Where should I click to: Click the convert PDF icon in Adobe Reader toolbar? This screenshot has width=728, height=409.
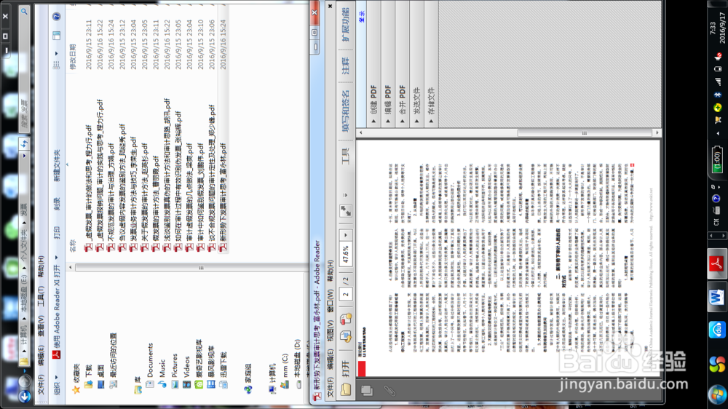[345, 319]
